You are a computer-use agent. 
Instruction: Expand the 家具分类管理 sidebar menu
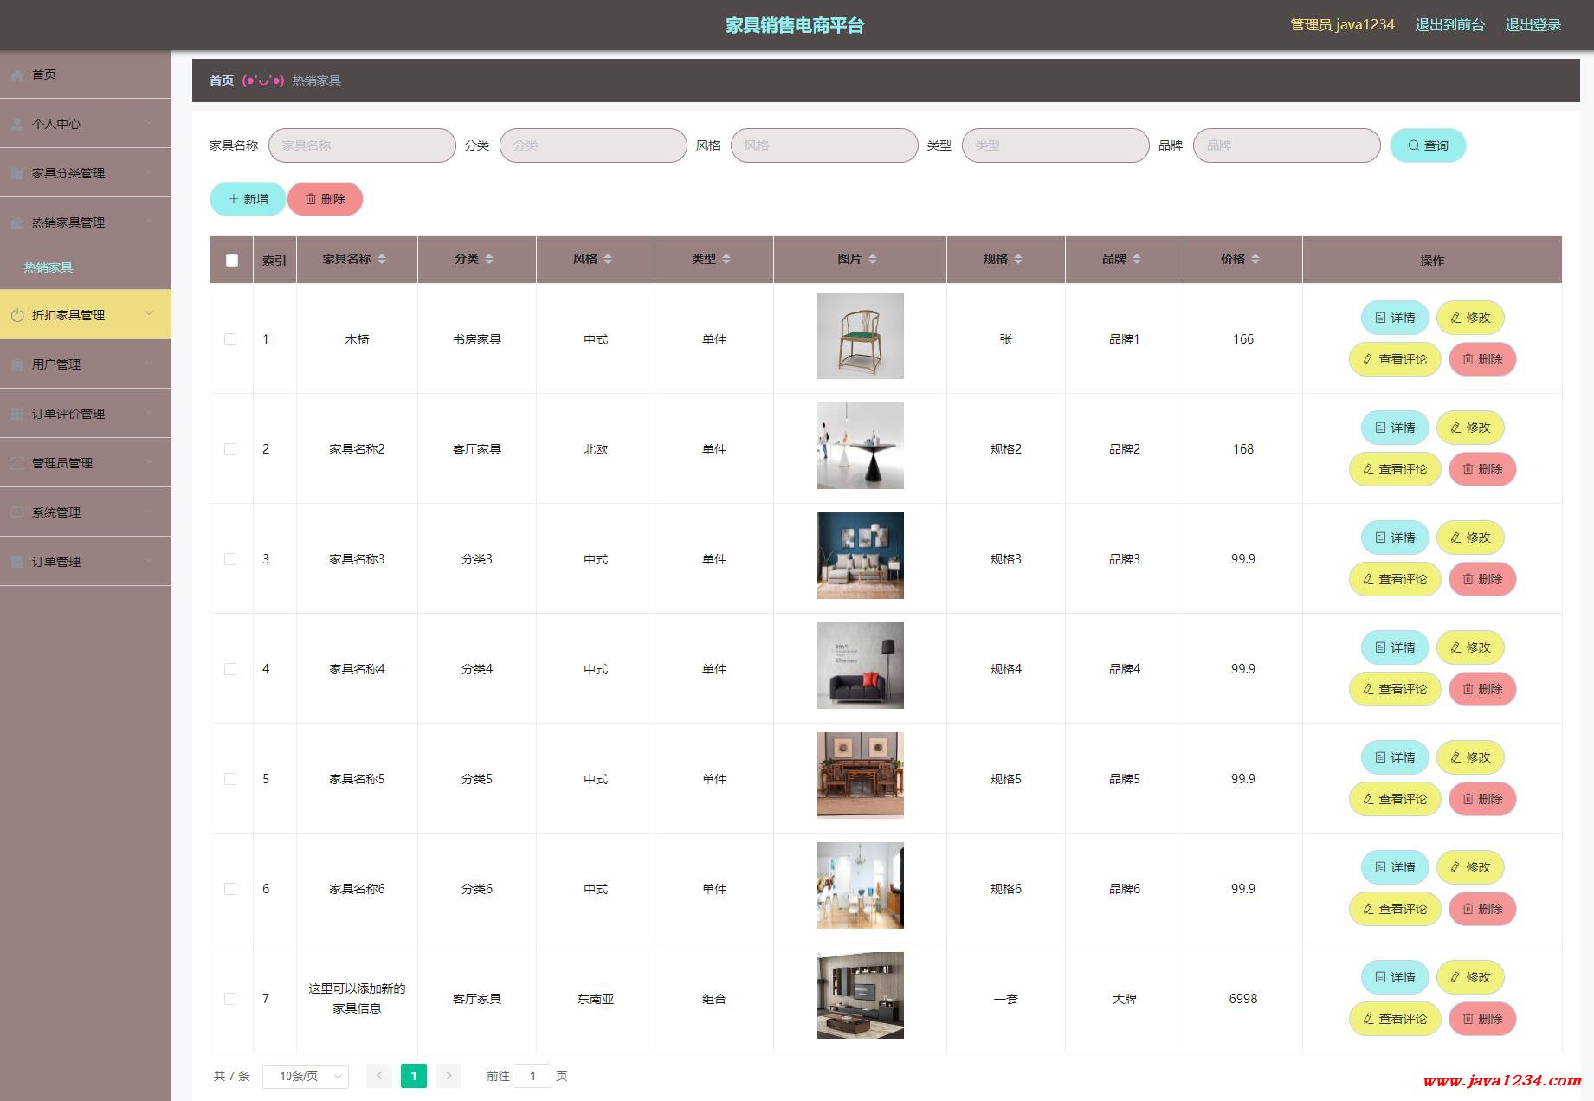(x=86, y=173)
